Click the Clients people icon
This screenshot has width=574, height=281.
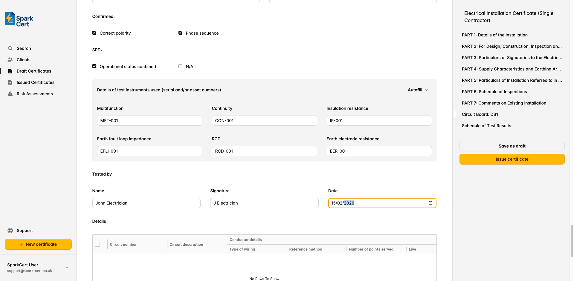click(10, 60)
